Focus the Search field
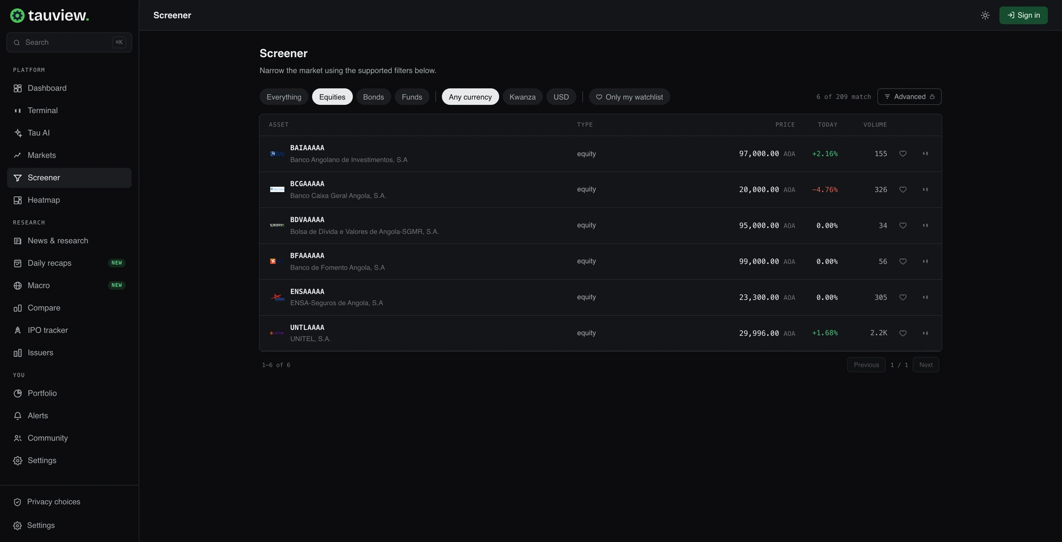The width and height of the screenshot is (1062, 542). (x=69, y=42)
